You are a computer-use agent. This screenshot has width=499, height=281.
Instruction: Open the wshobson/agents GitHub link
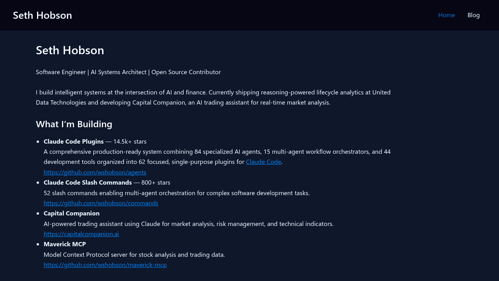tap(95, 172)
